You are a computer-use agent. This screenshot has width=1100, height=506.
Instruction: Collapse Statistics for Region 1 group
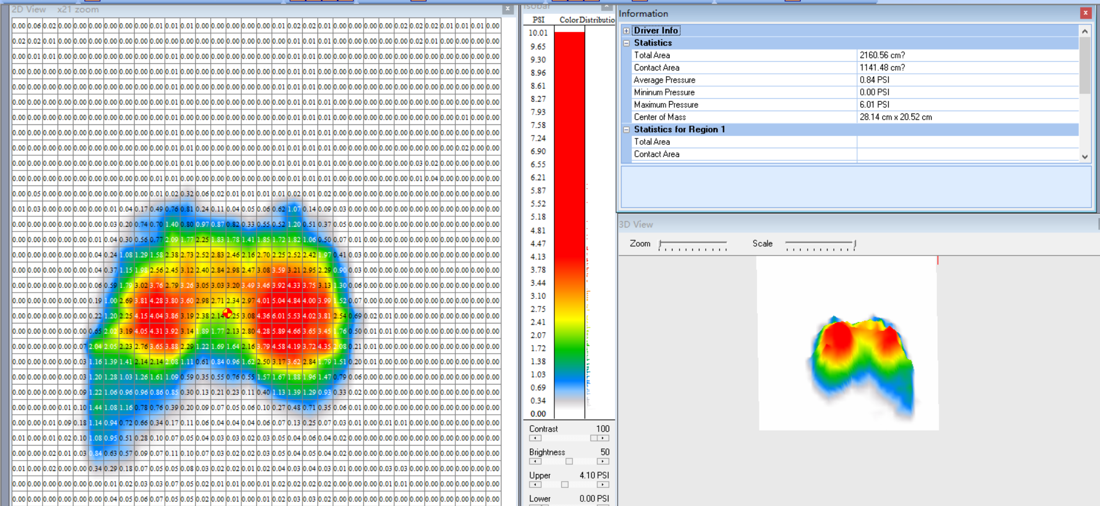[626, 130]
